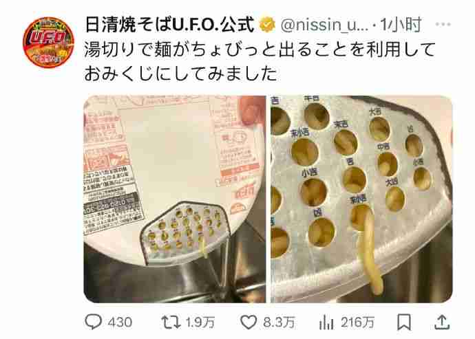
Task: Tap the retweet icon with 1.9万
Action: click(171, 322)
